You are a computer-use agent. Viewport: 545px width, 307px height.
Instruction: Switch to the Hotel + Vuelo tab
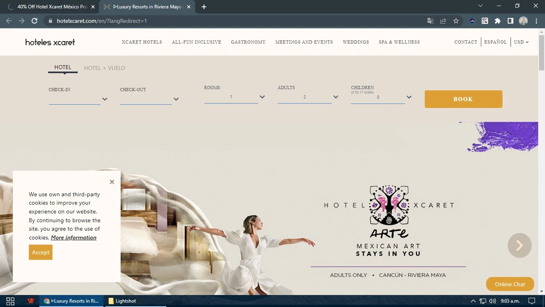pyautogui.click(x=105, y=68)
